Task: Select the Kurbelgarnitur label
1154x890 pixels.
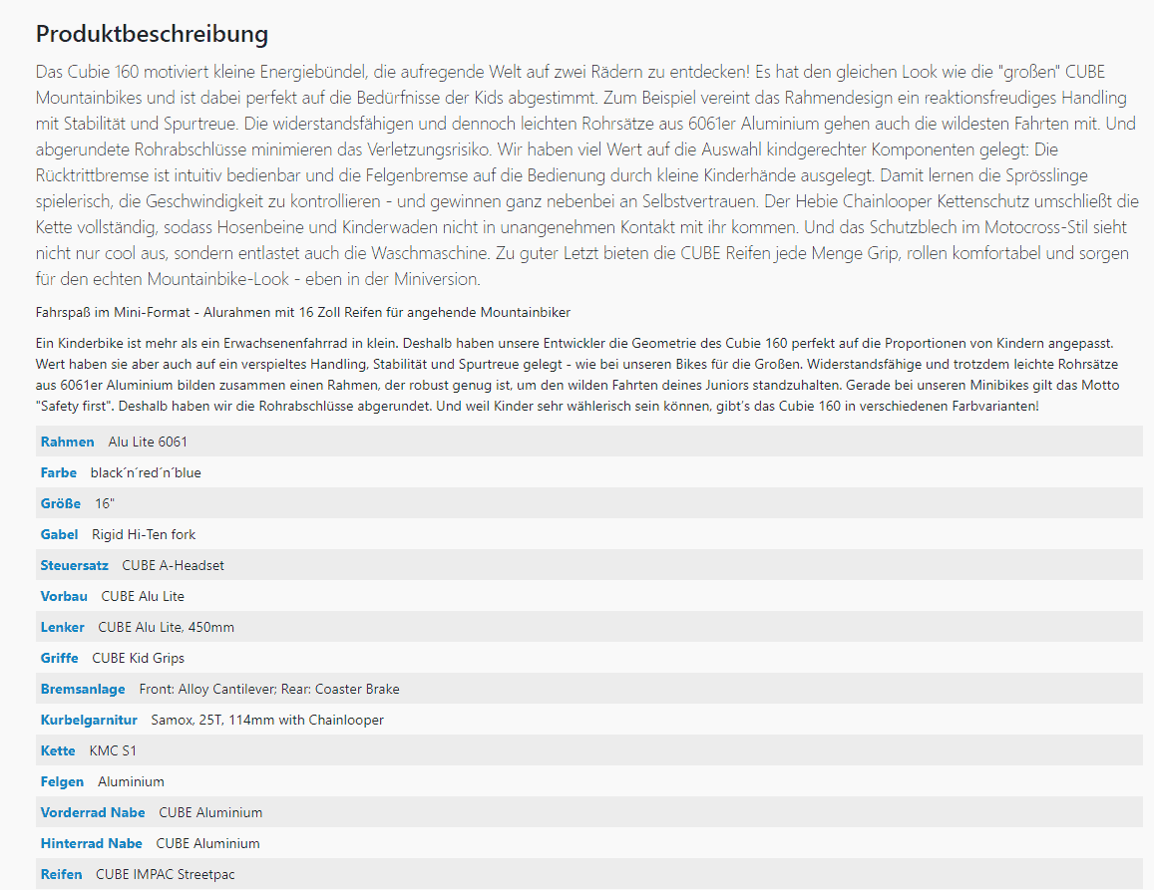Action: click(89, 720)
